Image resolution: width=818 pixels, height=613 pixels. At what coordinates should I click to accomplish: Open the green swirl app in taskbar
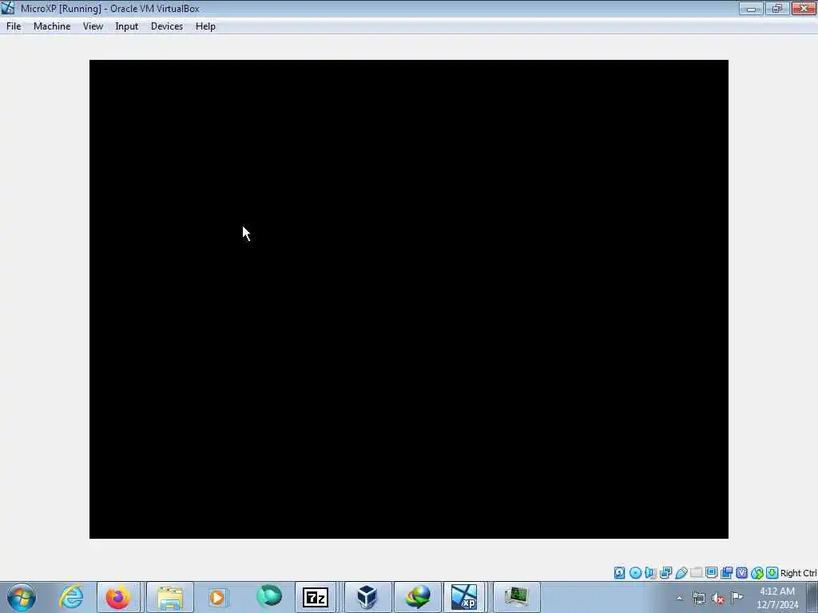268,597
